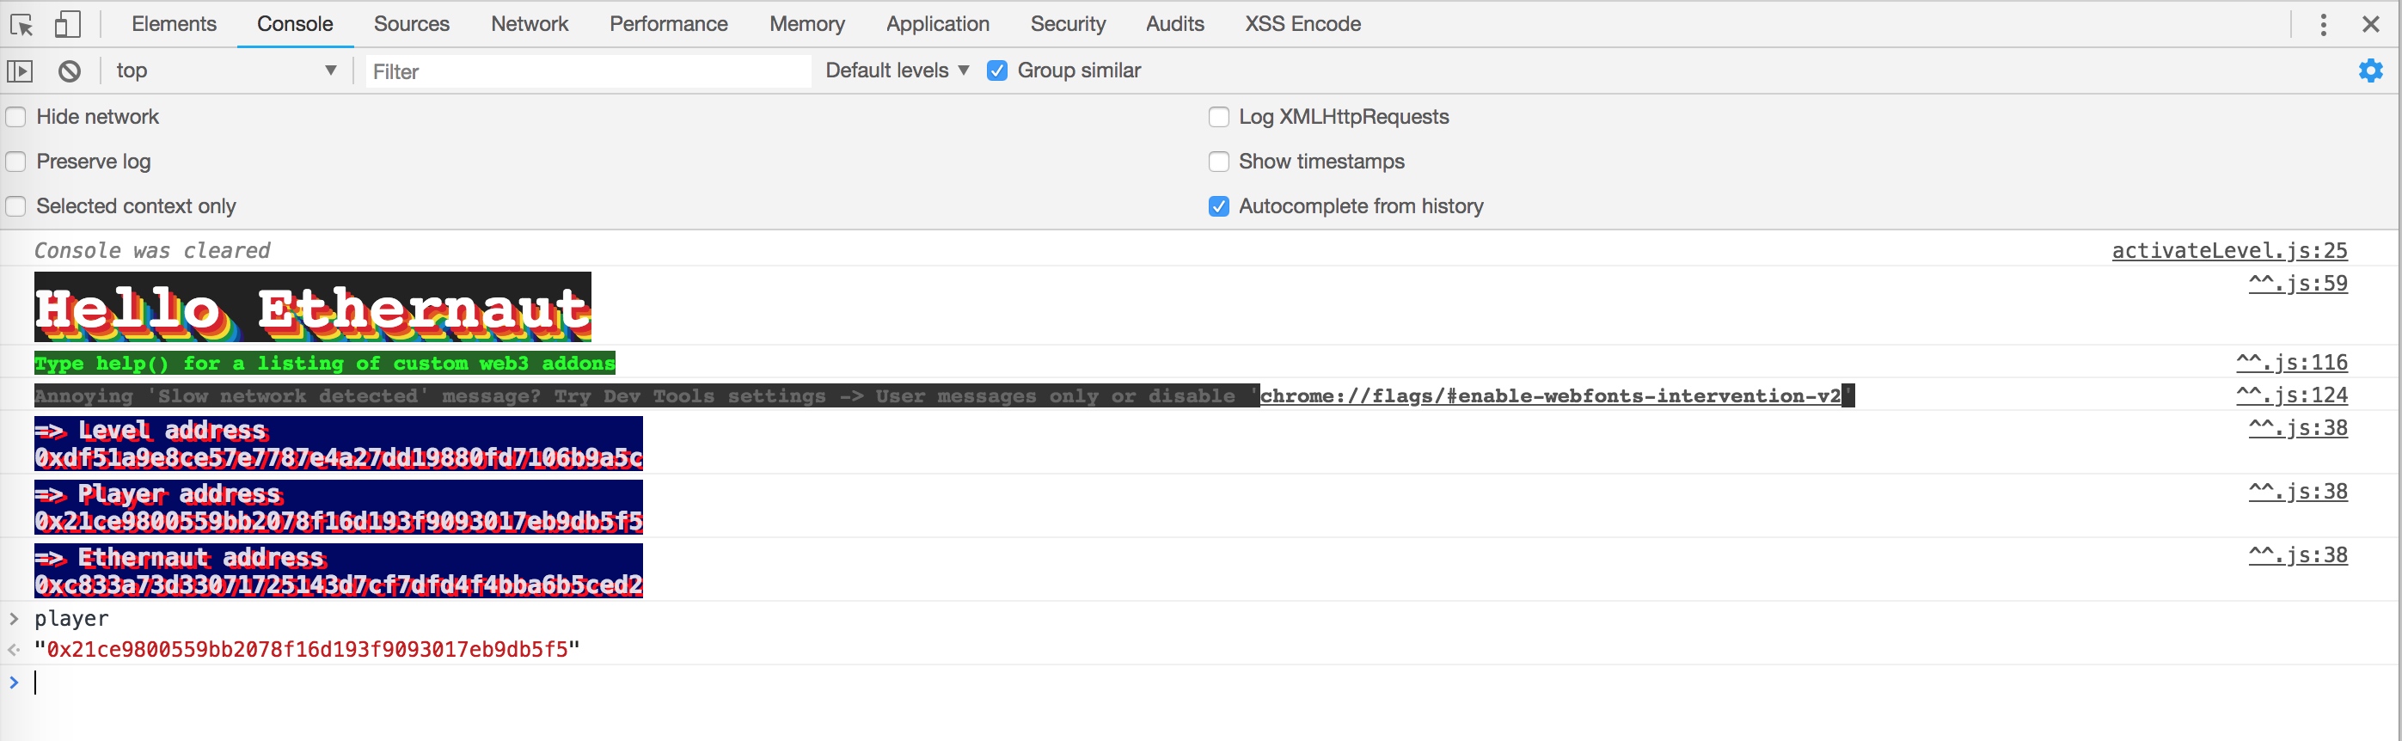Activate the inspect element picker icon
The image size is (2402, 741).
point(22,24)
